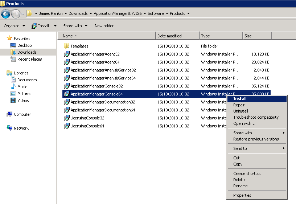The image size is (296, 204).
Task: Choose Delete from the context menu
Action: point(257,180)
